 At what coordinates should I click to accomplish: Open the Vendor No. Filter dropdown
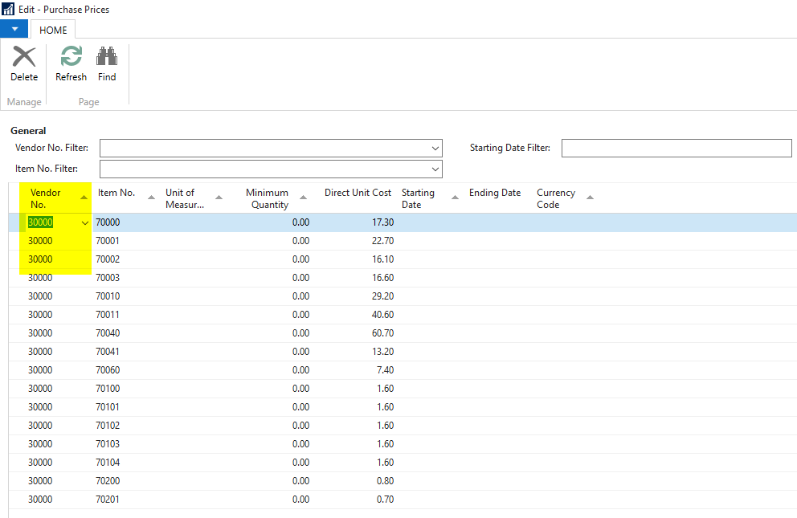(435, 148)
